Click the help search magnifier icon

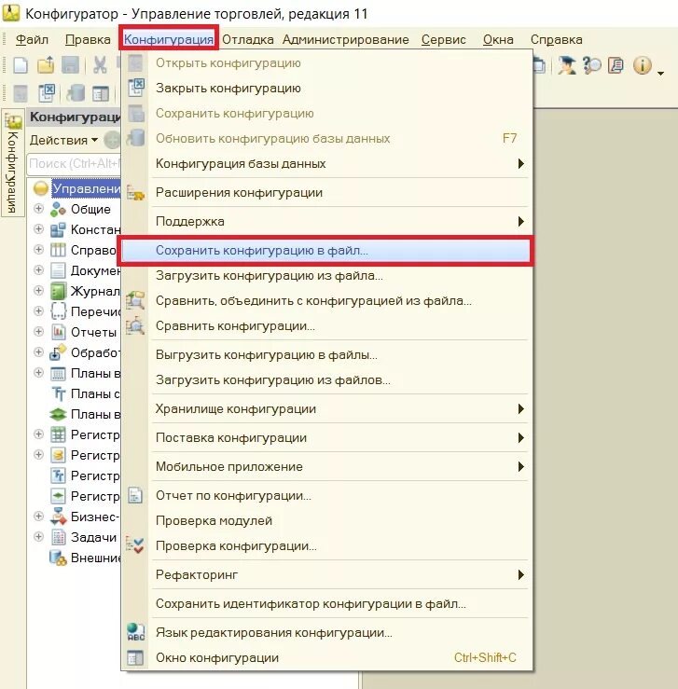[592, 65]
